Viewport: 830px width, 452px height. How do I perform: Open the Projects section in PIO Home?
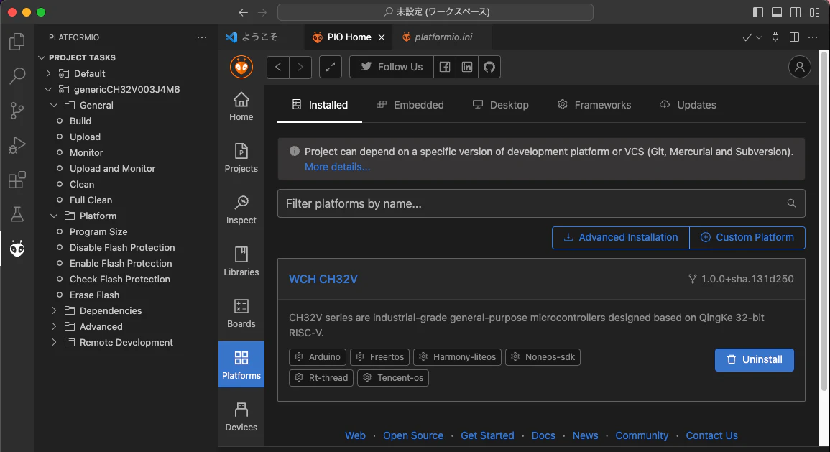click(x=241, y=158)
